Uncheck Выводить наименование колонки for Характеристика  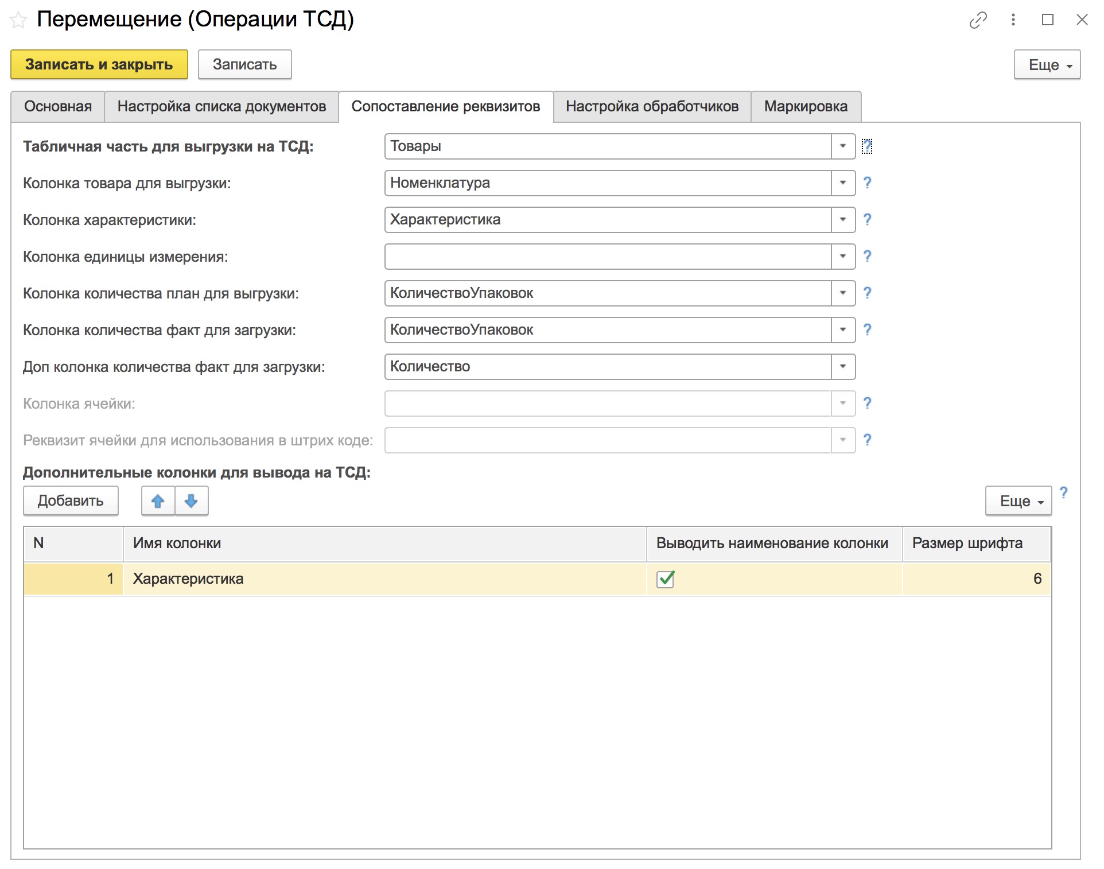666,579
